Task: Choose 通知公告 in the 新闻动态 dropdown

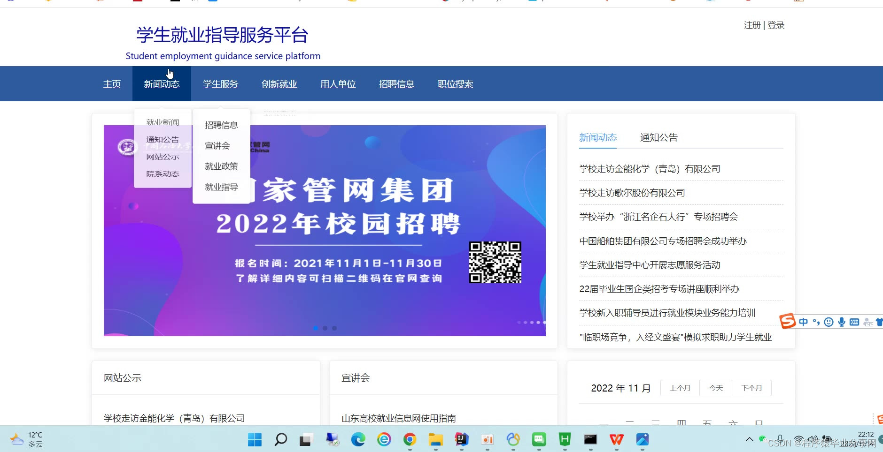Action: pyautogui.click(x=163, y=140)
